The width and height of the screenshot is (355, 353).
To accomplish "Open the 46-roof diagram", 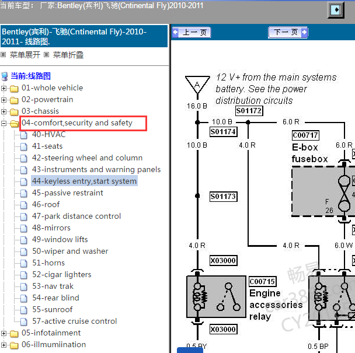I will click(46, 205).
